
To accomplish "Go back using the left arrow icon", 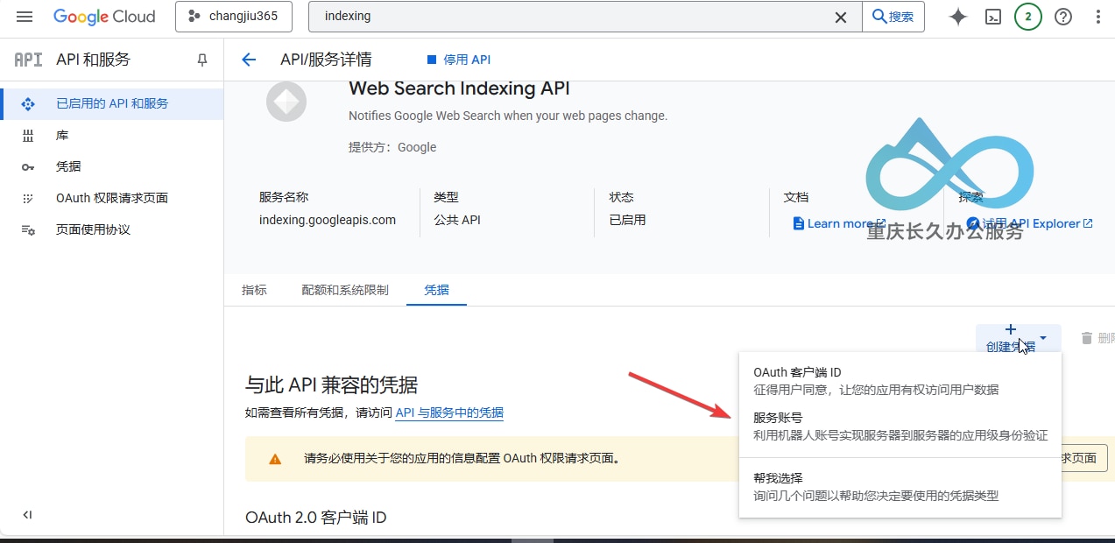I will click(x=249, y=60).
